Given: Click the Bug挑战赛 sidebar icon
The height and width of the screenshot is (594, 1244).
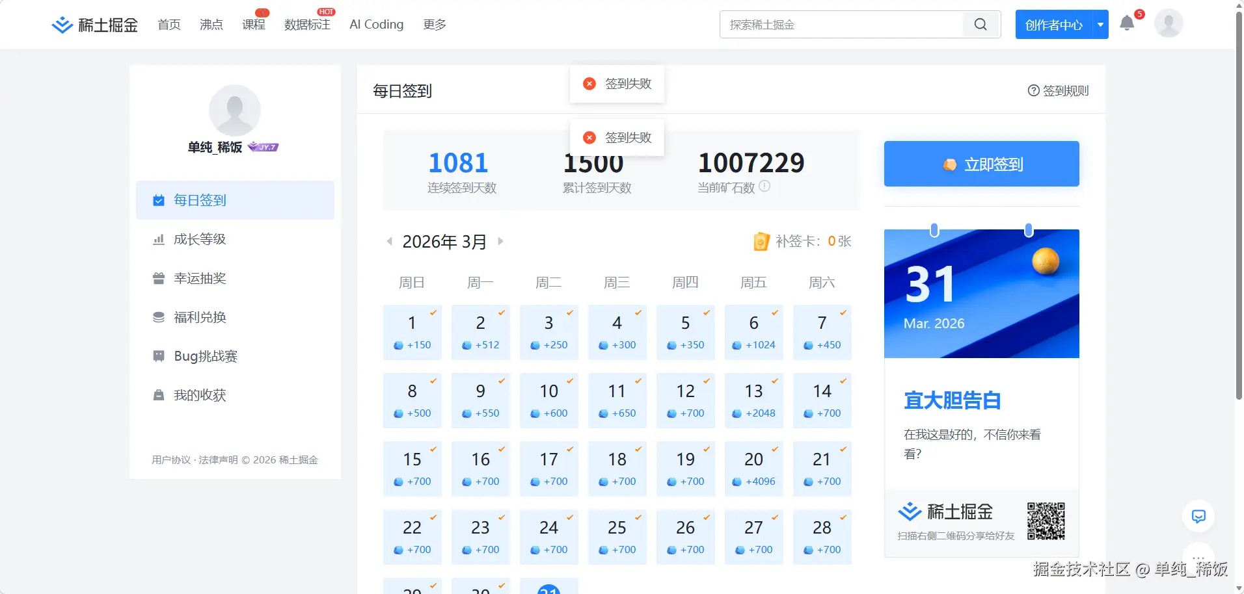Looking at the screenshot, I should pos(157,356).
